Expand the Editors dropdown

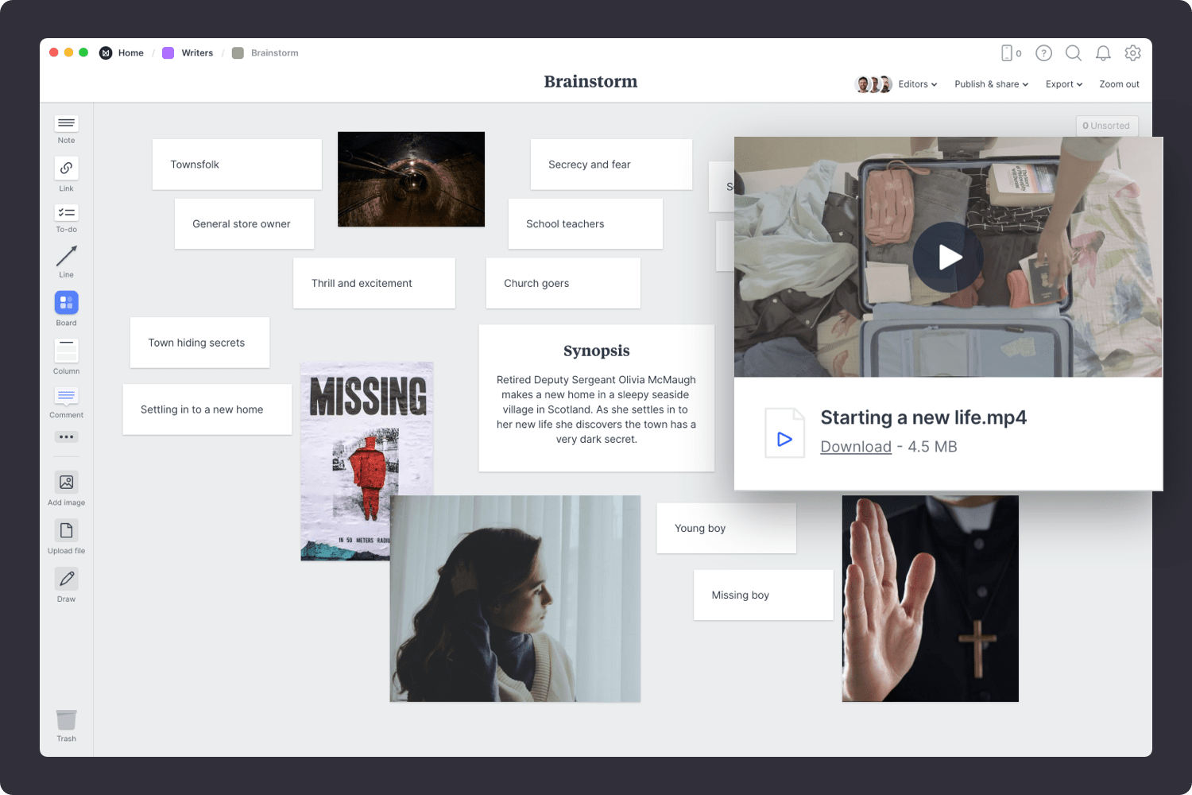click(x=917, y=84)
